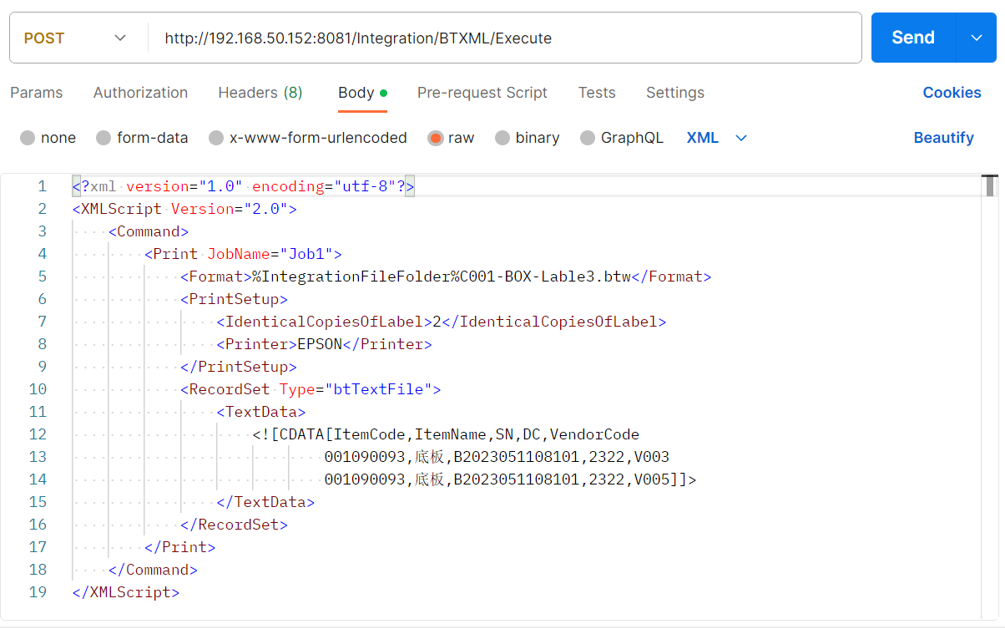The width and height of the screenshot is (1005, 629).
Task: Select x-www-form-urlencoded body type
Action: (x=216, y=138)
